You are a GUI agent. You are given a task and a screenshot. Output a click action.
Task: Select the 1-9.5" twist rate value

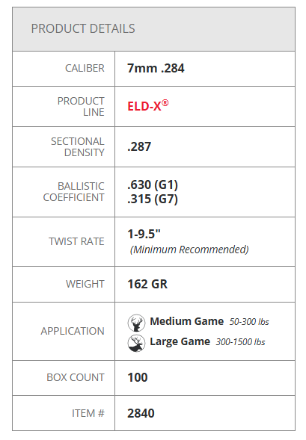pos(144,234)
